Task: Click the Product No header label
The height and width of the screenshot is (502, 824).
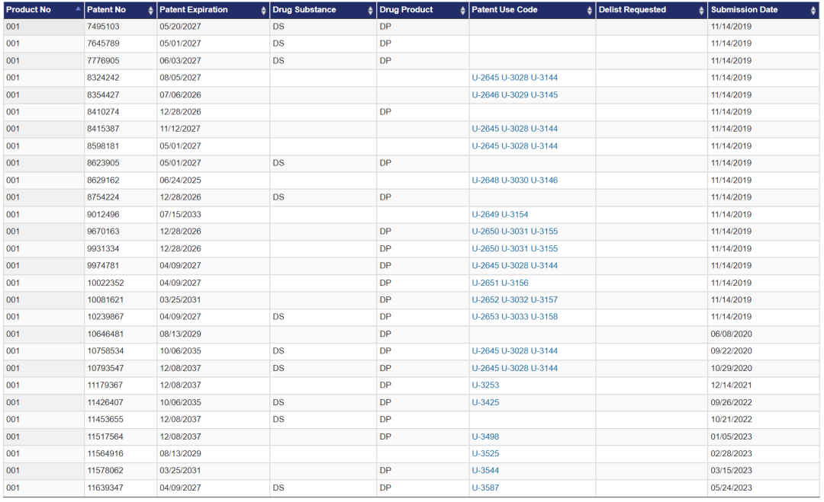Action: (x=28, y=9)
